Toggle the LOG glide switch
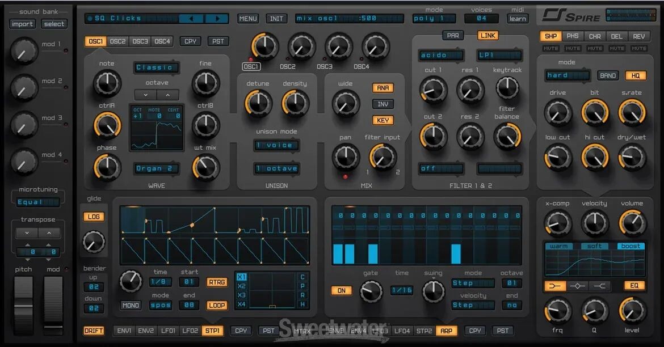Screen dimensions: 664x347 tap(94, 217)
